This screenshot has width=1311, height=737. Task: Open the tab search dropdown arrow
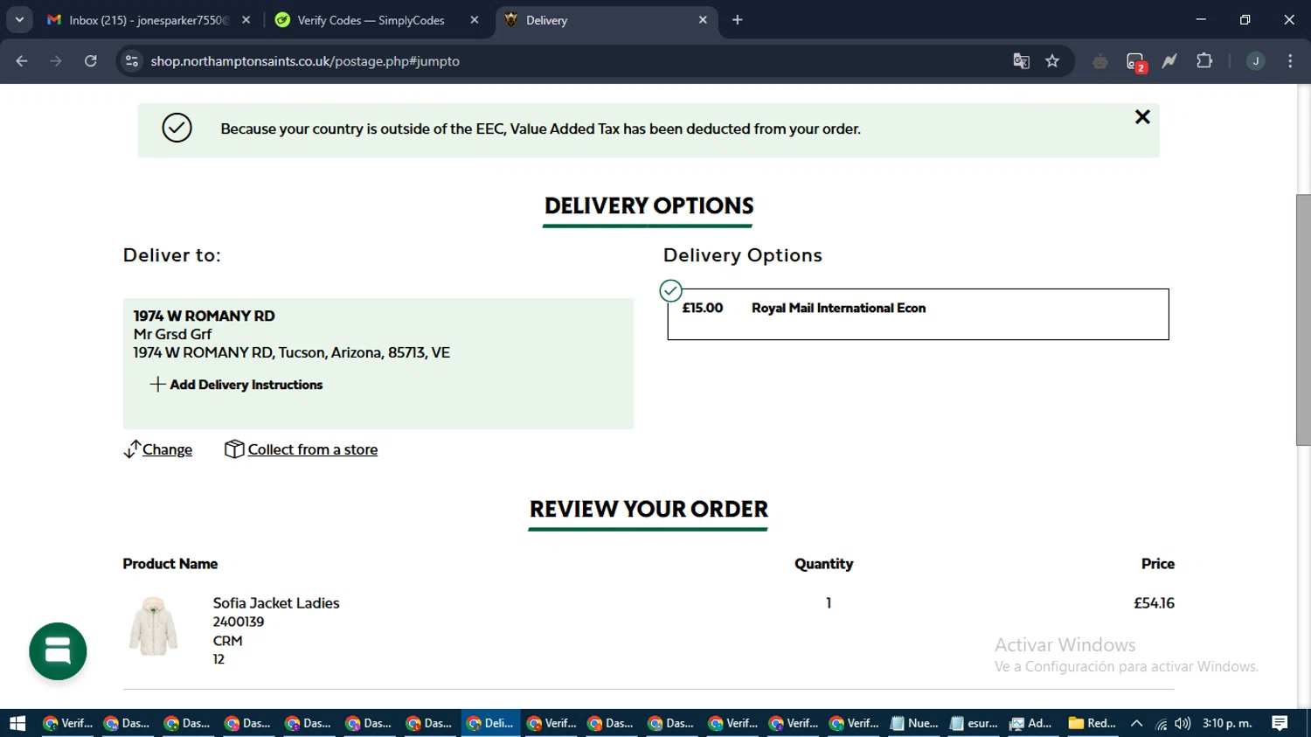tap(19, 20)
